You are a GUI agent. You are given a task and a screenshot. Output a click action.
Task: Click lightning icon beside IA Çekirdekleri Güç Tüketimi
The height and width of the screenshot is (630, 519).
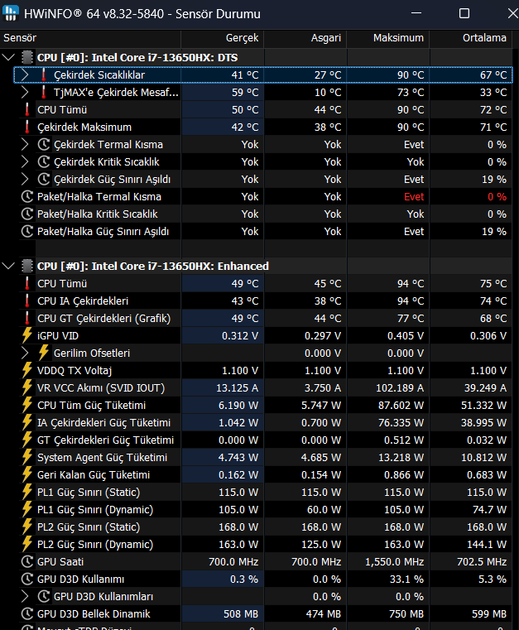click(27, 422)
